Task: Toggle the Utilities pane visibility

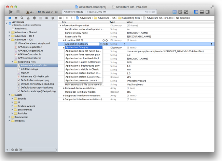Action: coord(208,12)
